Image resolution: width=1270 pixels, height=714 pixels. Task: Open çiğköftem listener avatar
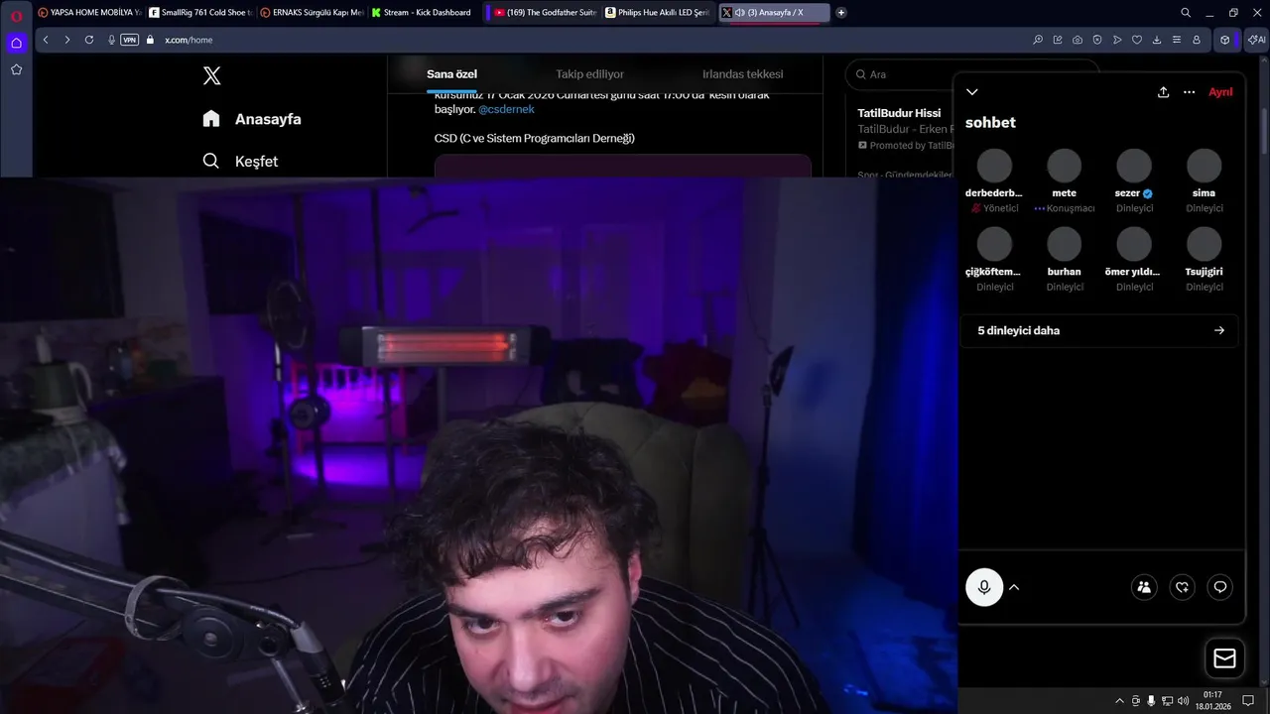click(x=994, y=244)
